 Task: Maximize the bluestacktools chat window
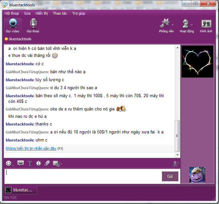196,4
